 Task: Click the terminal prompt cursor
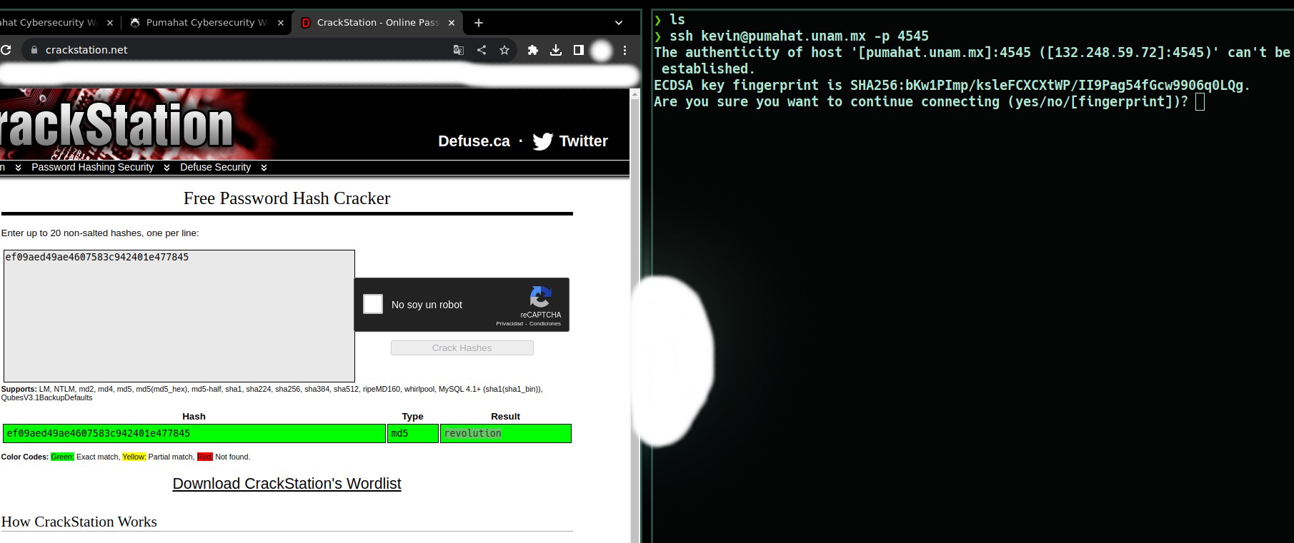1200,102
